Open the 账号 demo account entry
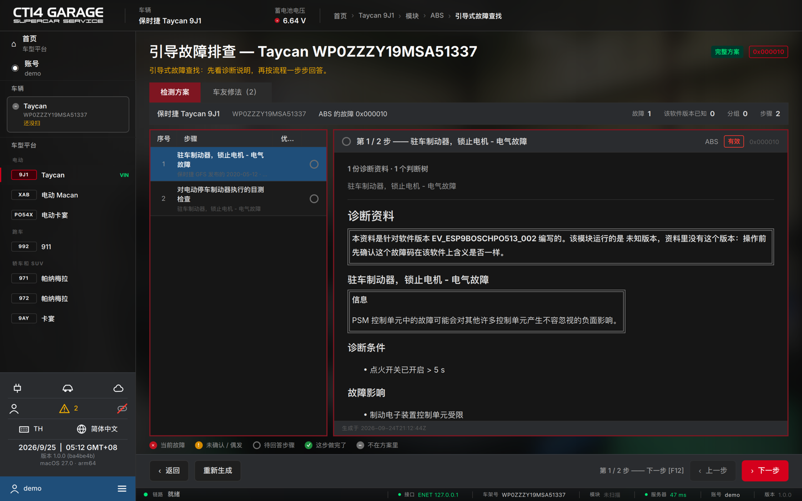 (x=68, y=68)
